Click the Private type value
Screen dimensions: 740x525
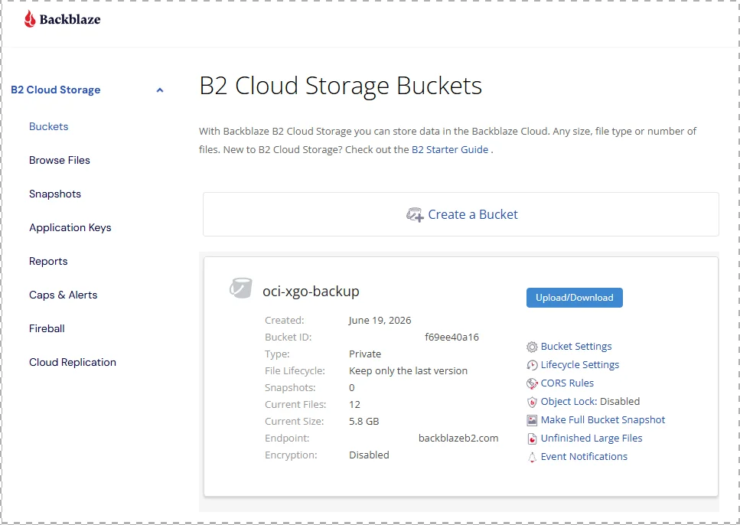[365, 354]
